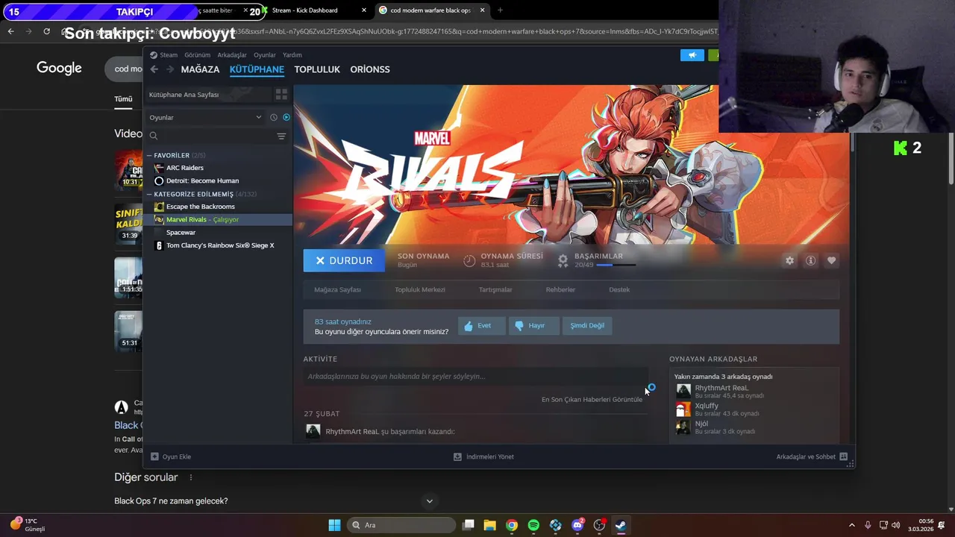The width and height of the screenshot is (955, 537).
Task: Open the Arkadaşlar menu
Action: (x=232, y=55)
